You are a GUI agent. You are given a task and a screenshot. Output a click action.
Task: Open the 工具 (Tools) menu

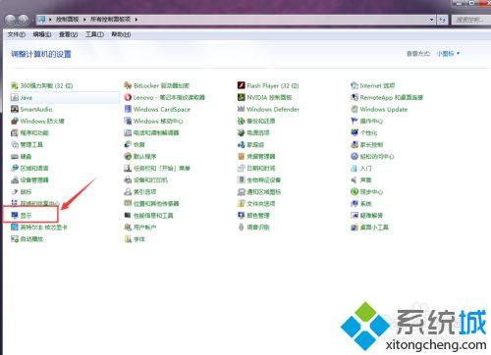(94, 34)
